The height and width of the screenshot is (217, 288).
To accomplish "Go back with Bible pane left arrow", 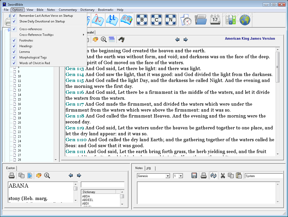I will click(177, 39).
